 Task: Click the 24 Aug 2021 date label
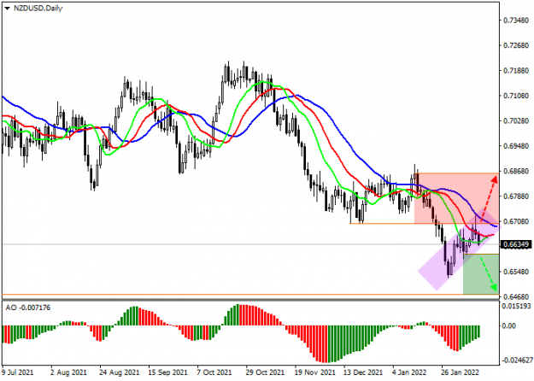(x=120, y=372)
